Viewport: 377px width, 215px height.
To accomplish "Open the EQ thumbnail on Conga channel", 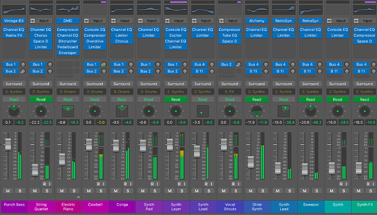I will pyautogui.click(x=122, y=10).
